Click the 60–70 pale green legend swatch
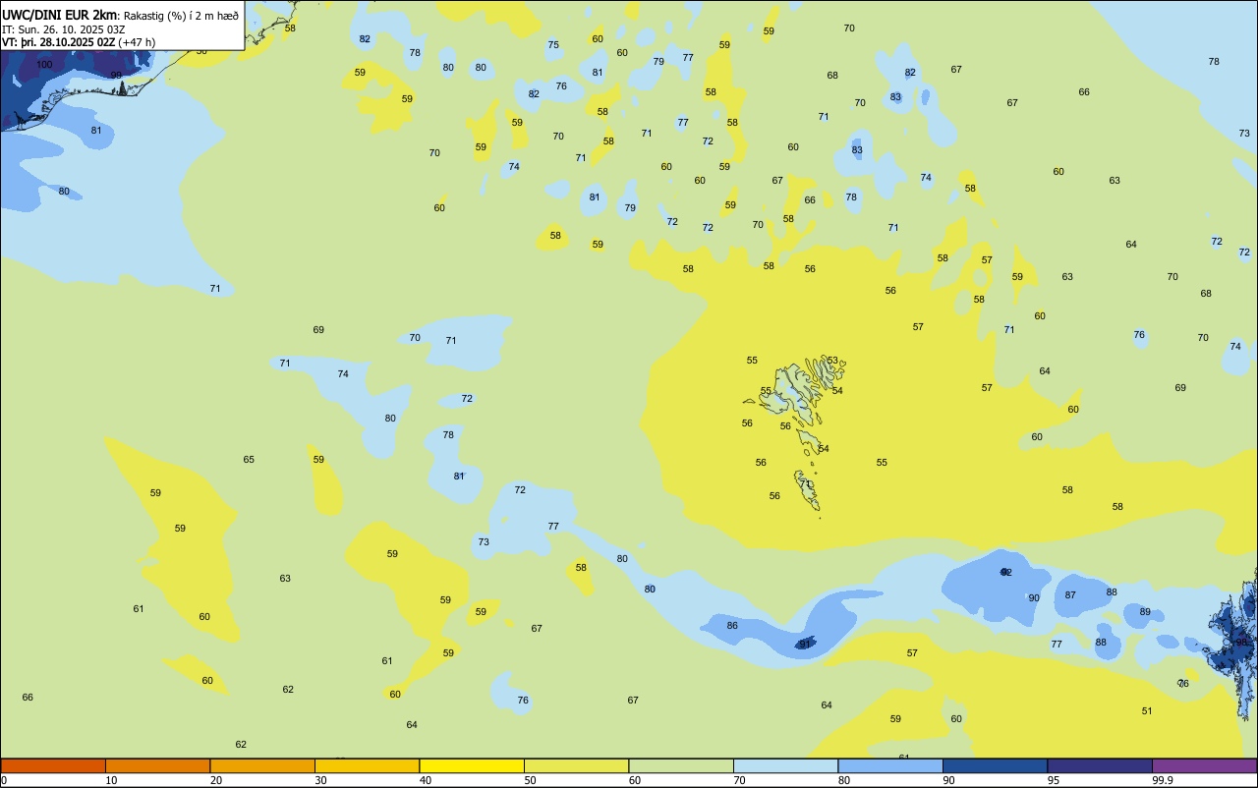Viewport: 1258px width, 788px height. 681,765
